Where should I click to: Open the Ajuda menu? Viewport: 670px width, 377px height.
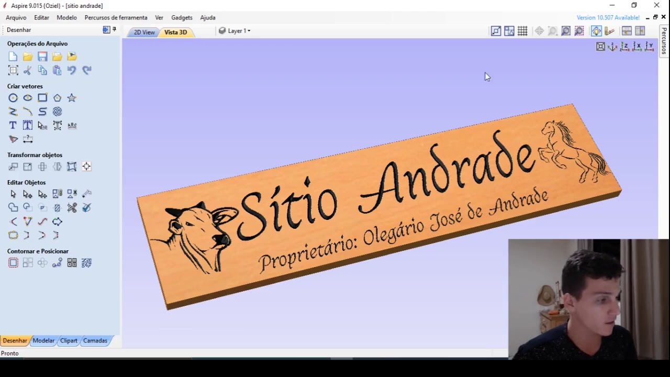point(208,18)
